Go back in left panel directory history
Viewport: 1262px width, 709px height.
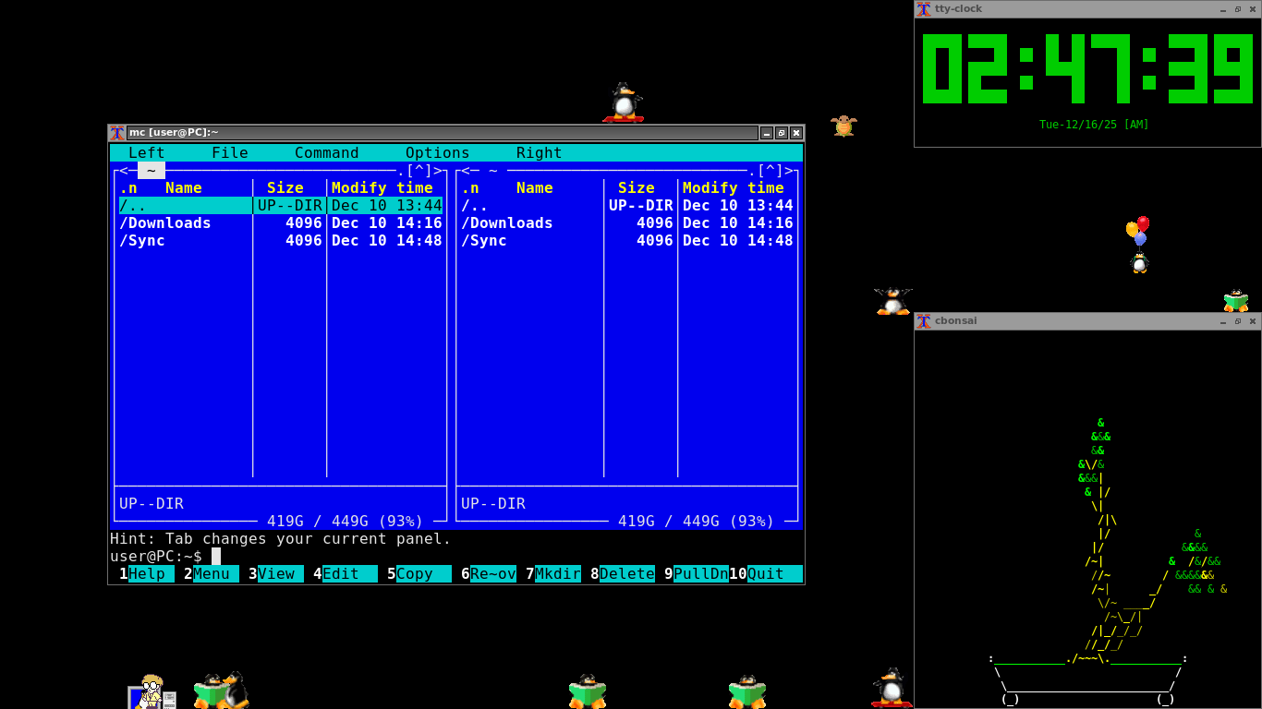click(x=124, y=171)
